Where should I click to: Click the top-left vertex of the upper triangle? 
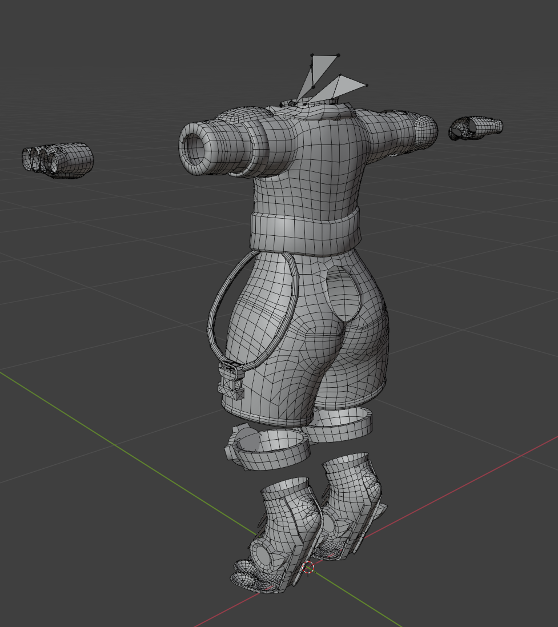pos(312,55)
